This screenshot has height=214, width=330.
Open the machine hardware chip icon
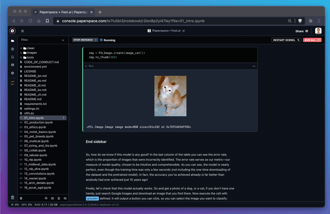click(x=12, y=49)
